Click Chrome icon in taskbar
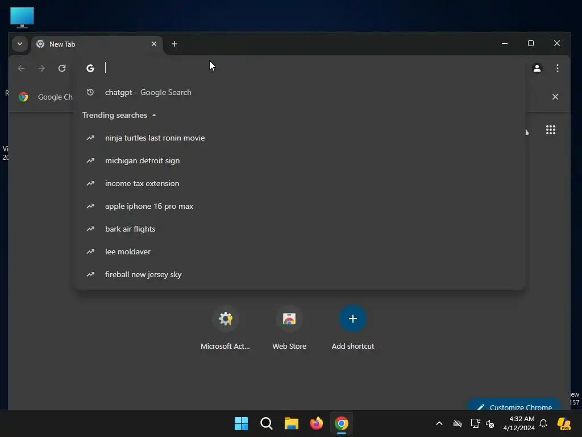 pyautogui.click(x=342, y=423)
